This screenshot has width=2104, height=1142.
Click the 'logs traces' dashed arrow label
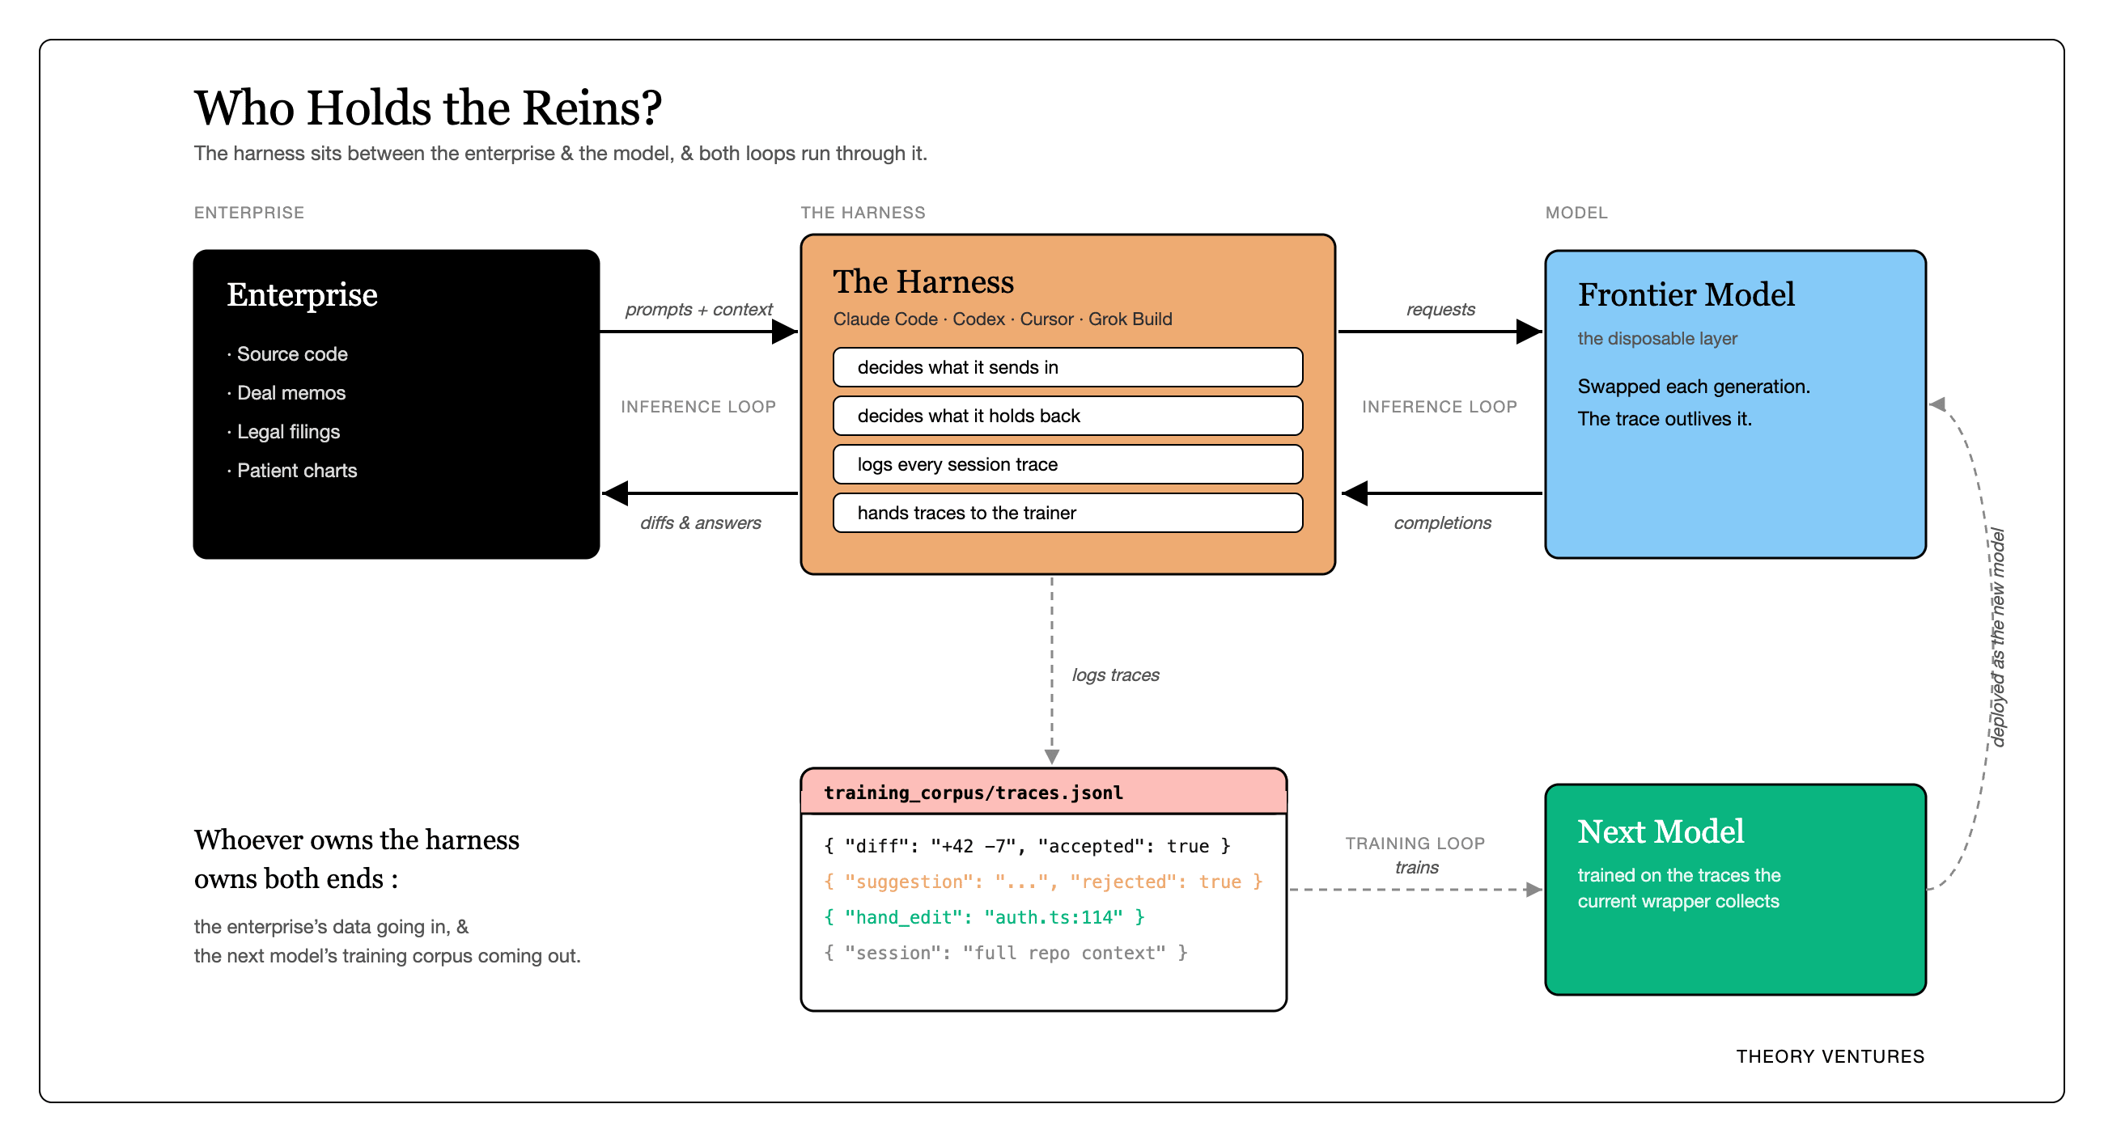tap(1115, 675)
